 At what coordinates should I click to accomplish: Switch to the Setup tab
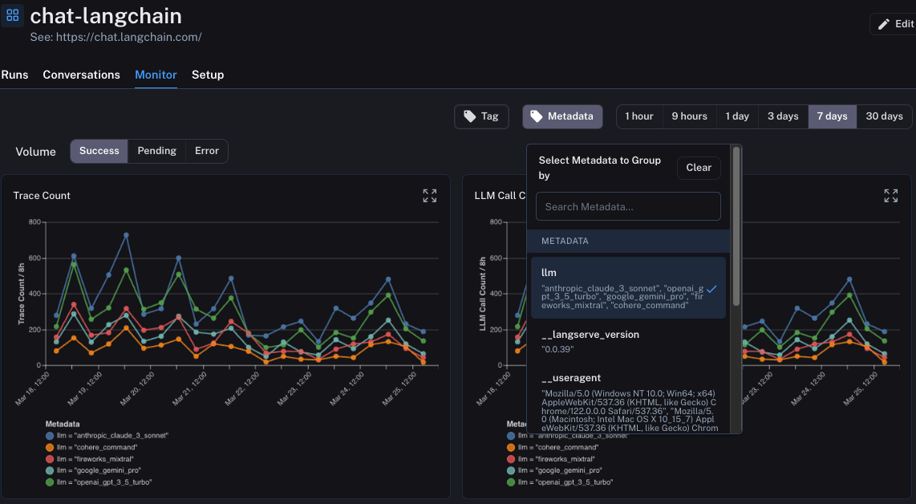[208, 74]
